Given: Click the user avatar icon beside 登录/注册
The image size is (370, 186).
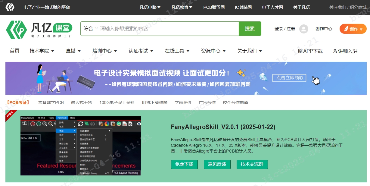Looking at the screenshot, I should (304, 29).
